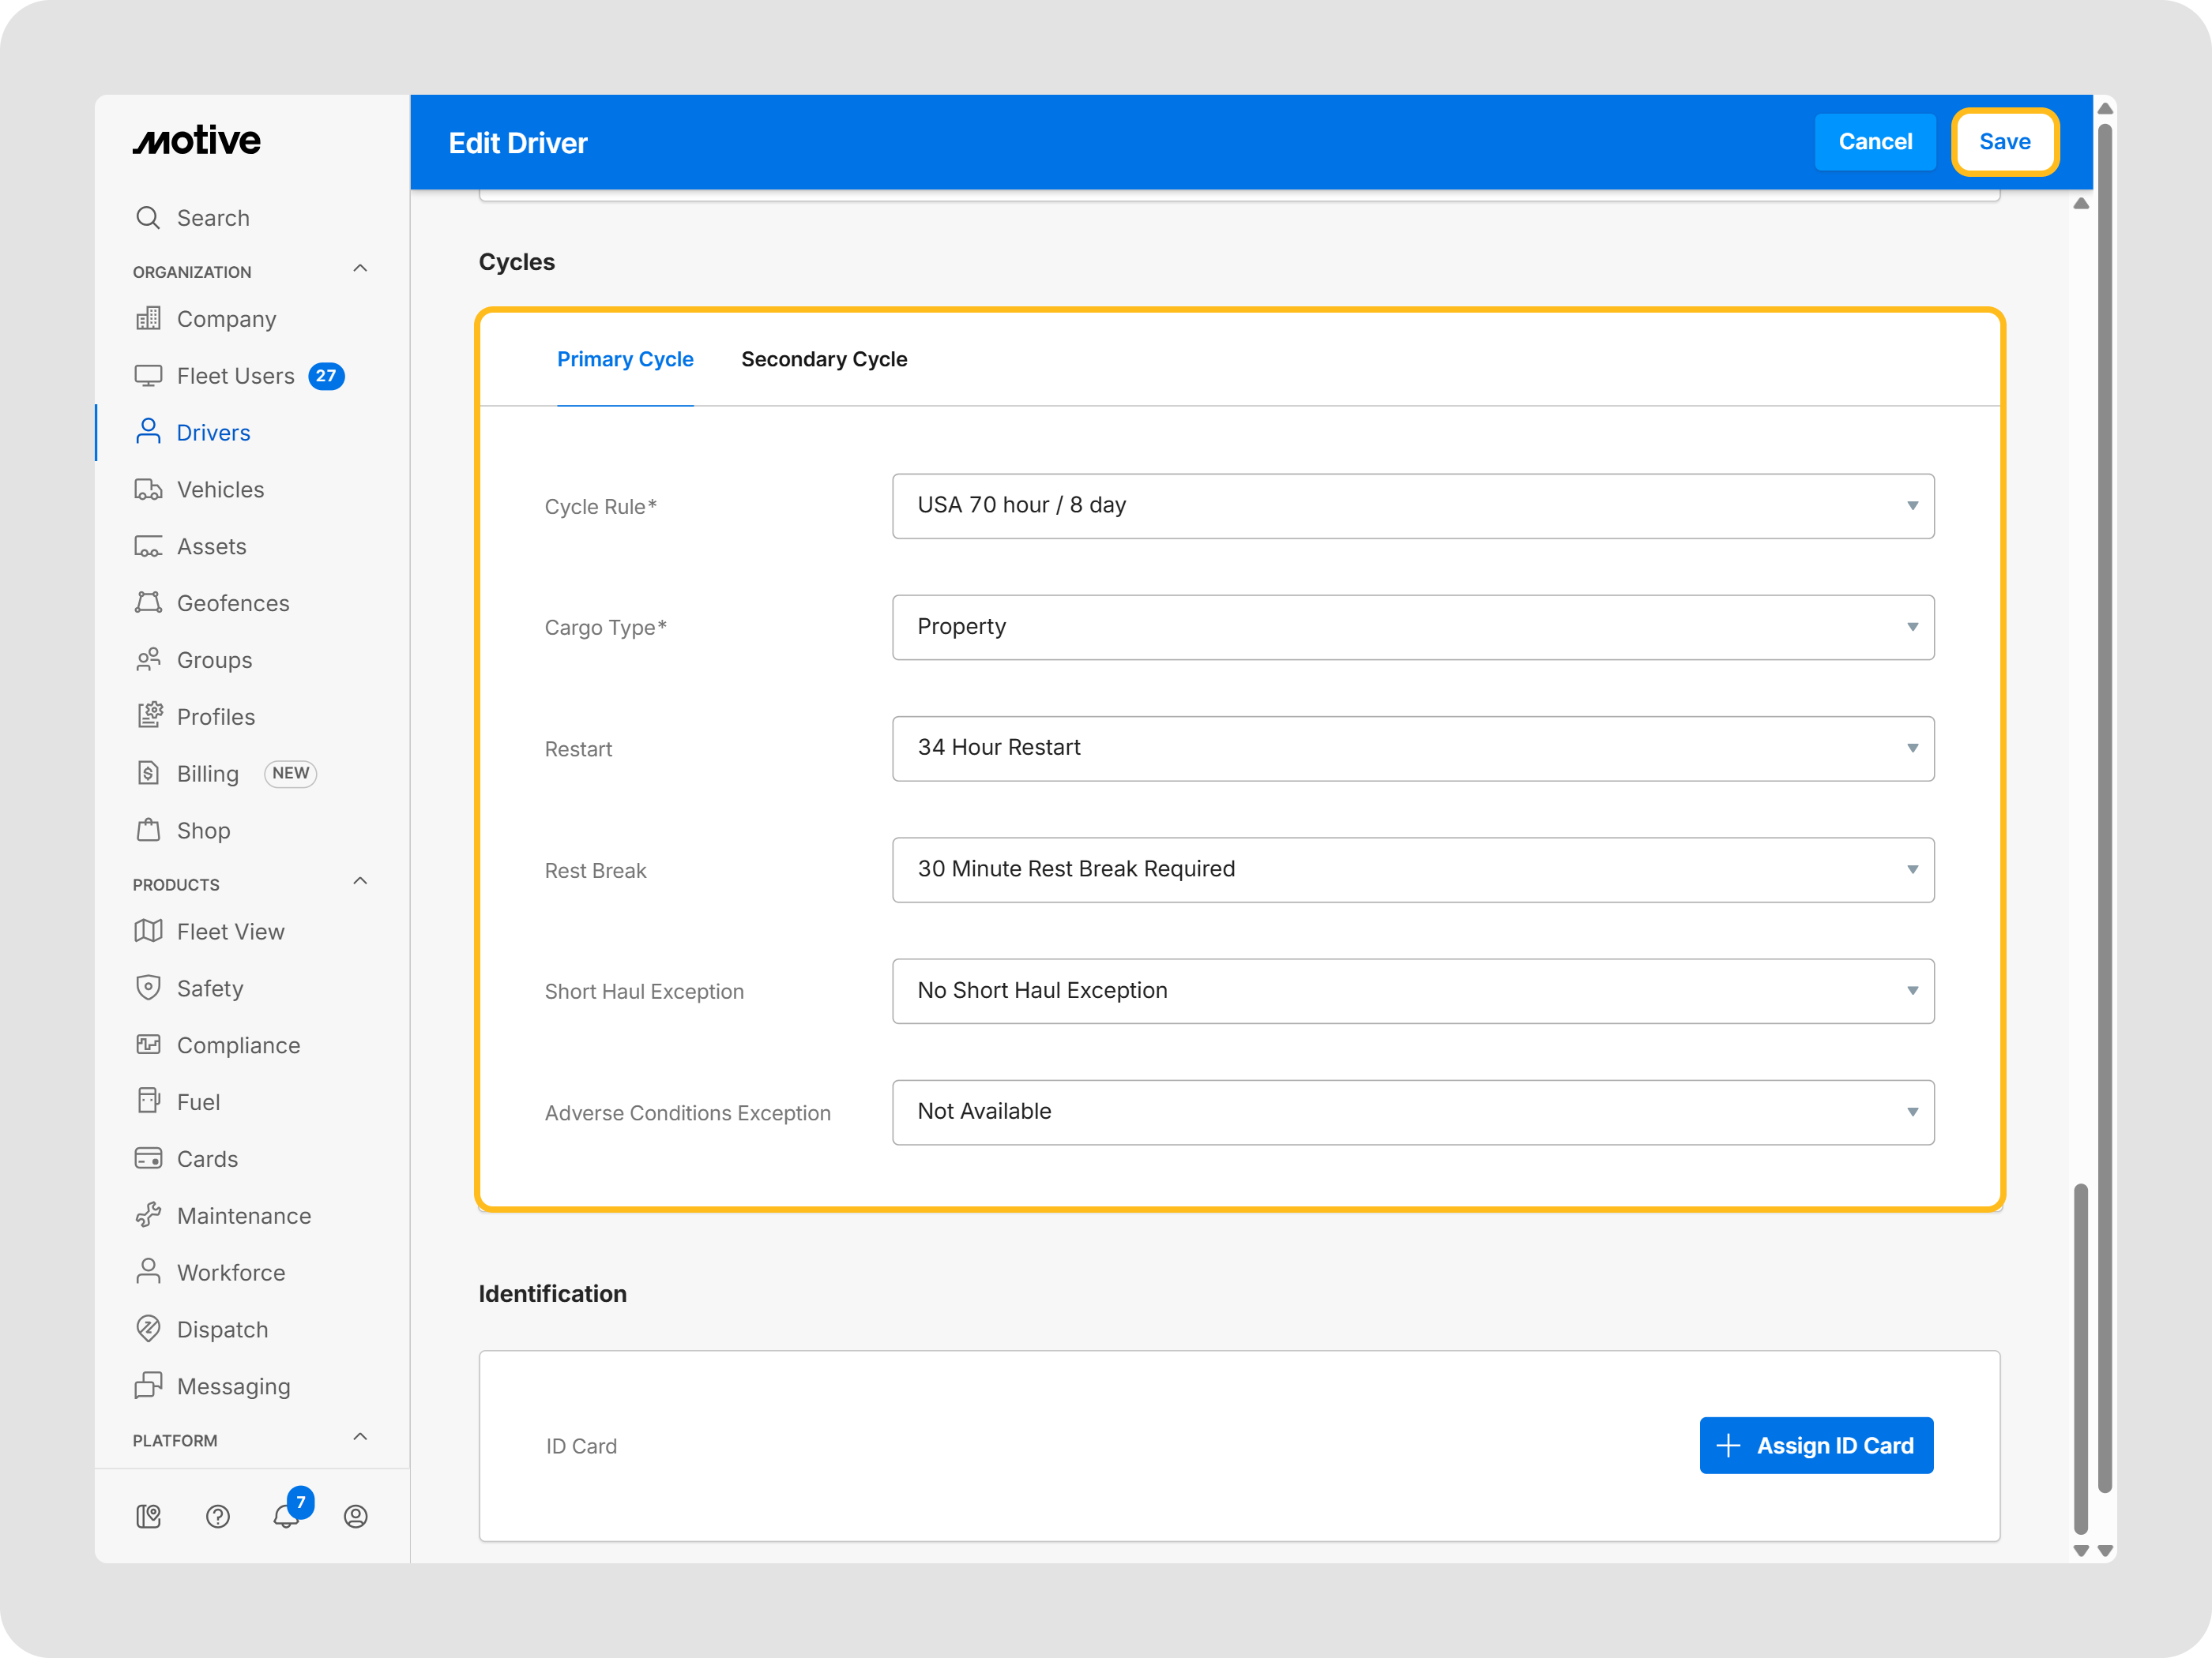The height and width of the screenshot is (1658, 2212).
Task: Expand Short Haul Exception dropdown
Action: click(1412, 990)
